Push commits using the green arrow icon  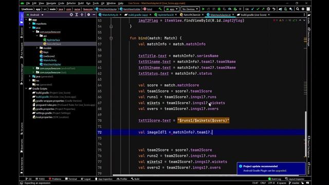(263, 9)
